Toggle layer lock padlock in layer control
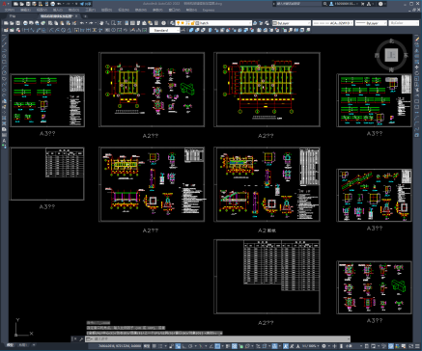The image size is (422, 351). (192, 23)
